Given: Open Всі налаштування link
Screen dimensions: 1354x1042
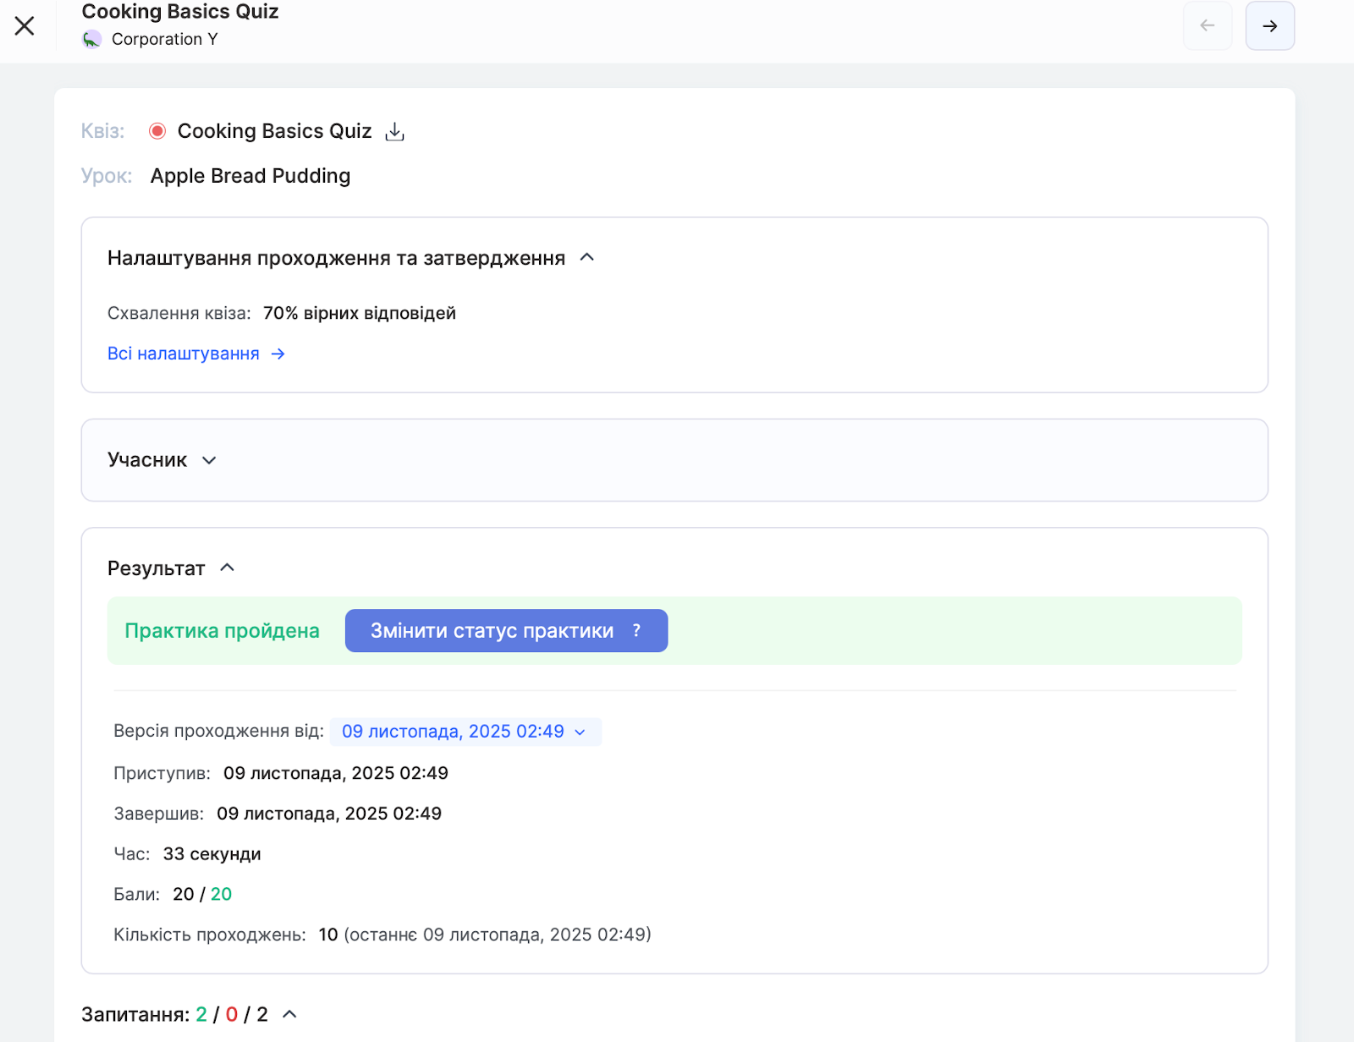Looking at the screenshot, I should pyautogui.click(x=184, y=354).
